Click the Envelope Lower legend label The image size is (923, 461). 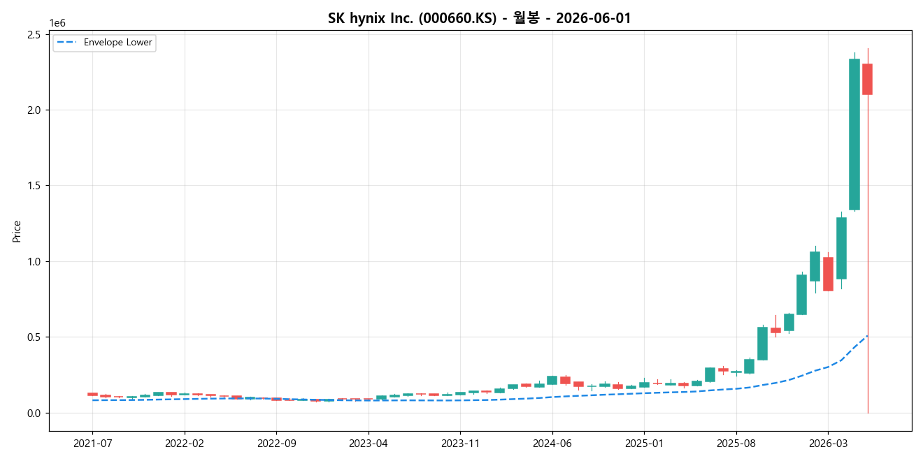pos(117,43)
